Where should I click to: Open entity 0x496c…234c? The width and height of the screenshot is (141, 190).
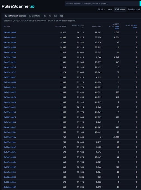pyautogui.click(x=10, y=132)
